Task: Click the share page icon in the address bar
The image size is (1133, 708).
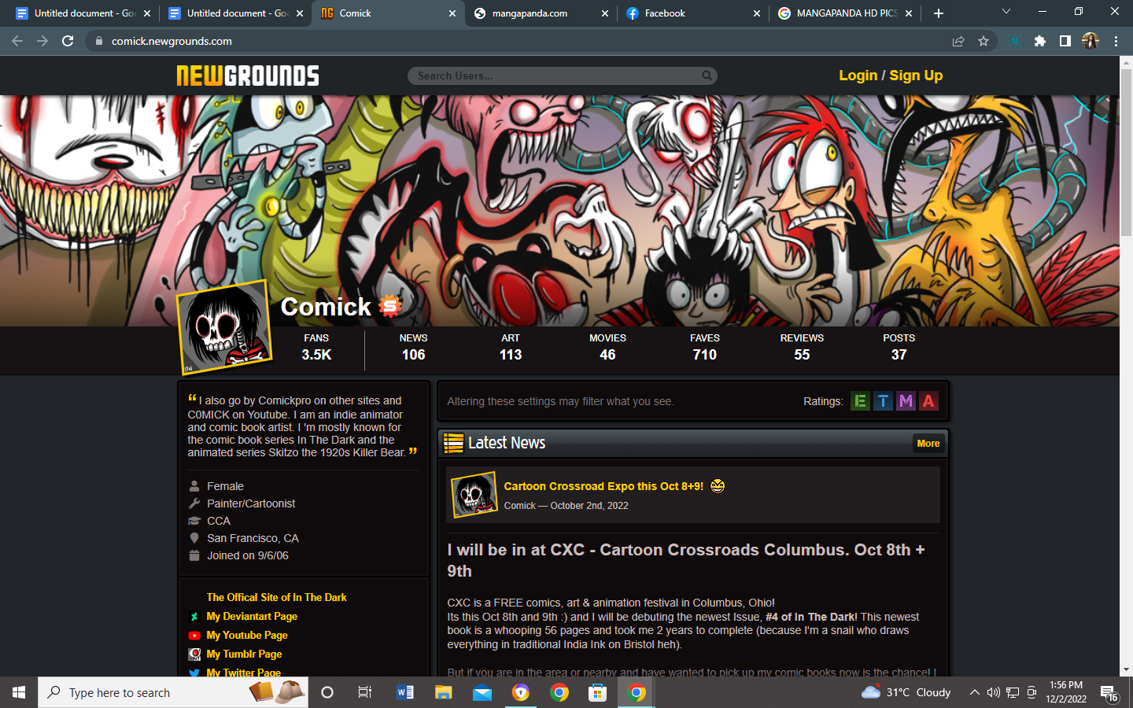Action: click(x=958, y=41)
